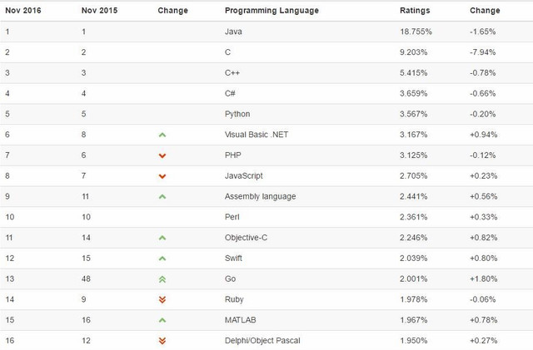Click the double green up arrow beside Go
Viewport: 533px width, 350px height.
[x=162, y=279]
